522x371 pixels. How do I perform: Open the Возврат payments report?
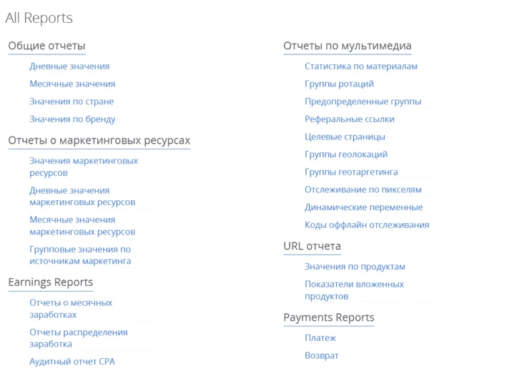[322, 355]
